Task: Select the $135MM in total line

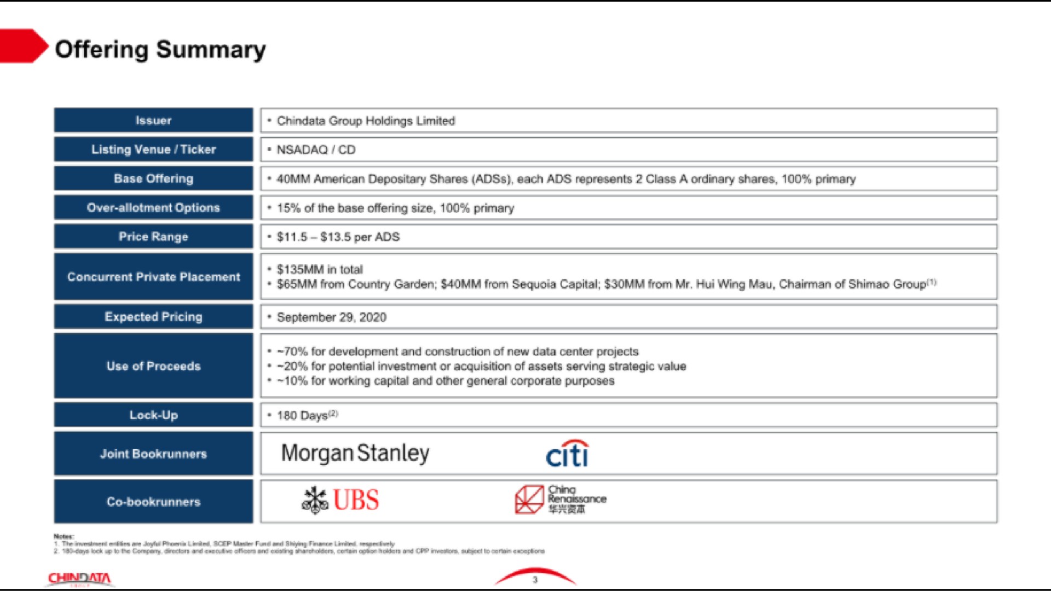Action: [320, 269]
